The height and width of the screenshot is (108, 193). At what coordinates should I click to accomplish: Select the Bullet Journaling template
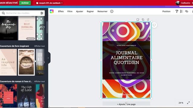pyautogui.click(x=27, y=28)
